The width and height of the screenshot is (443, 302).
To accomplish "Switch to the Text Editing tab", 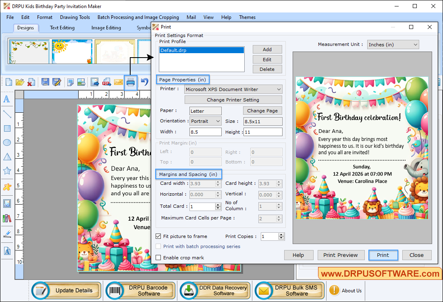I will point(62,27).
